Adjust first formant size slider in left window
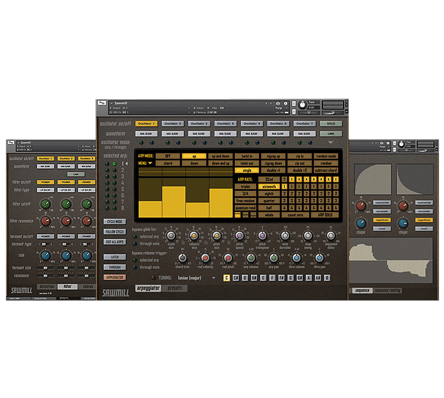The width and height of the screenshot is (444, 398). click(45, 267)
